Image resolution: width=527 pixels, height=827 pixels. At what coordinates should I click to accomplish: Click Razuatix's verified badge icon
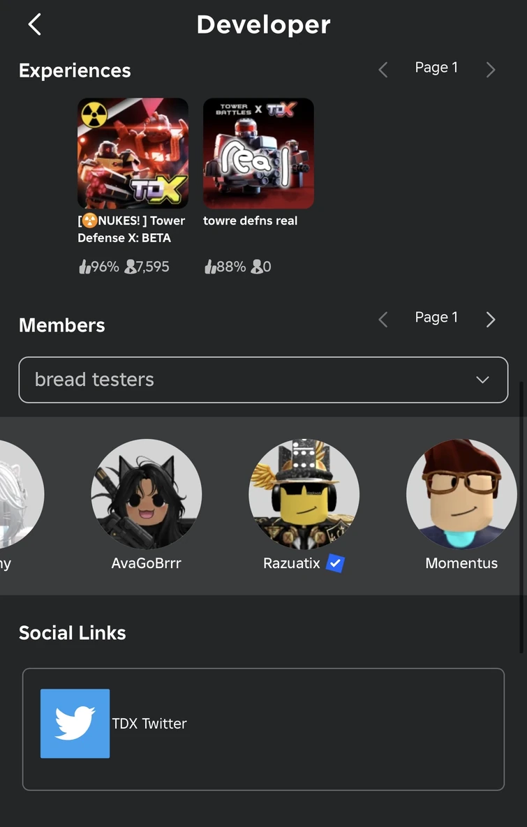click(335, 563)
